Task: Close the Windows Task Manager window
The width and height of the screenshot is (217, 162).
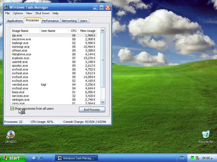Action: (108, 7)
